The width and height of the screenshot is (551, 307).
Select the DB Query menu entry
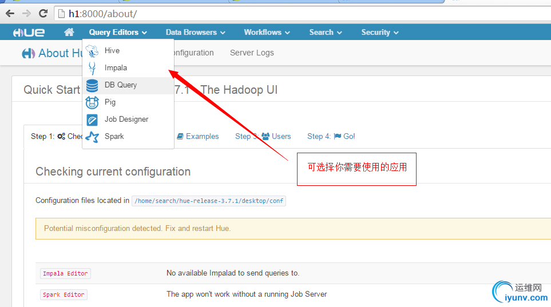128,85
